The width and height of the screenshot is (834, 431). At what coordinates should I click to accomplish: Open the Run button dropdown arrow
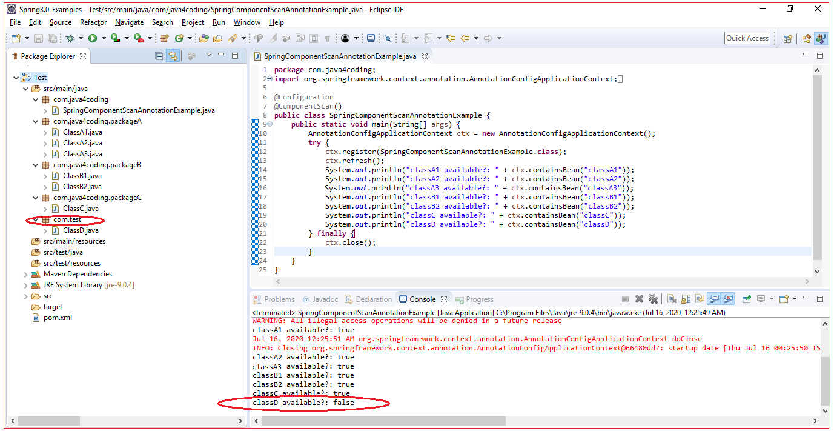coord(104,38)
